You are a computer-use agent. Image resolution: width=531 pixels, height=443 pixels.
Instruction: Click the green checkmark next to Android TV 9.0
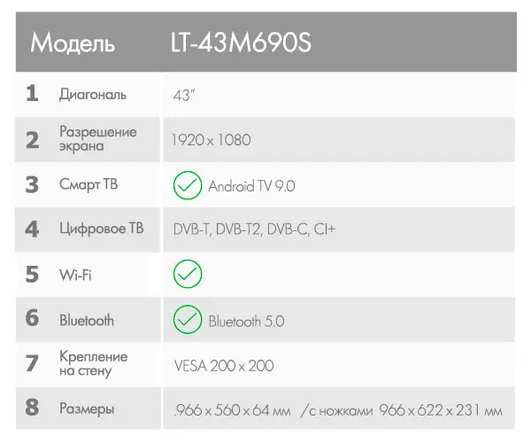click(188, 185)
